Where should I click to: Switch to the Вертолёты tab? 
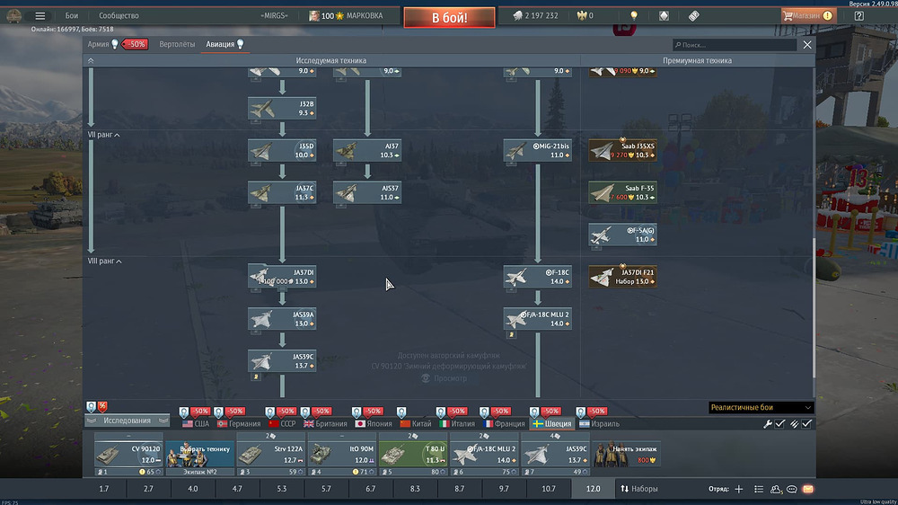(x=176, y=44)
